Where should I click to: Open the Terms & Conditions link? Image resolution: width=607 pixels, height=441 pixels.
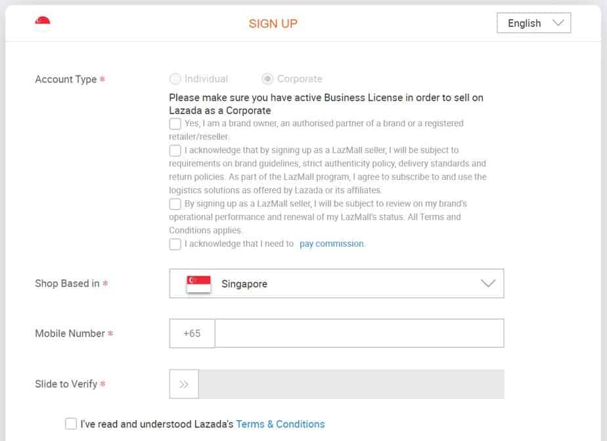[281, 424]
